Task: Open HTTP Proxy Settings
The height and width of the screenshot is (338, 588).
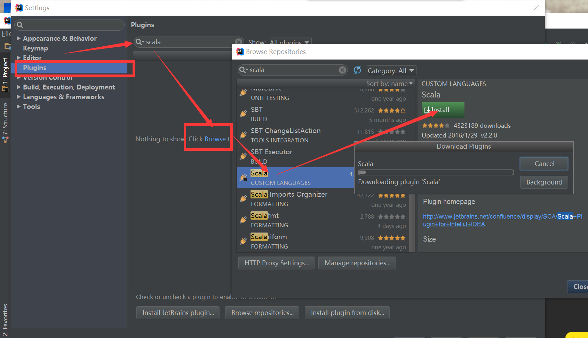Action: [277, 263]
